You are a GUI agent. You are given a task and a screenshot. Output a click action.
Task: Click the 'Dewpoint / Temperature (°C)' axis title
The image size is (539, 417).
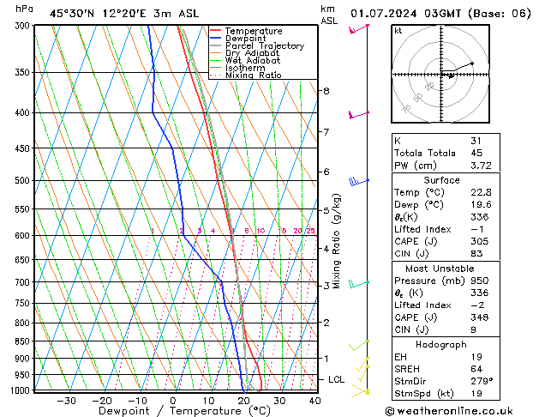tap(184, 411)
